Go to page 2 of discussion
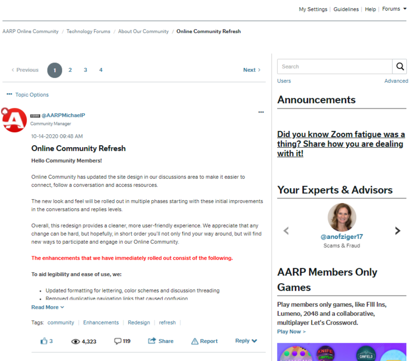 pos(70,70)
